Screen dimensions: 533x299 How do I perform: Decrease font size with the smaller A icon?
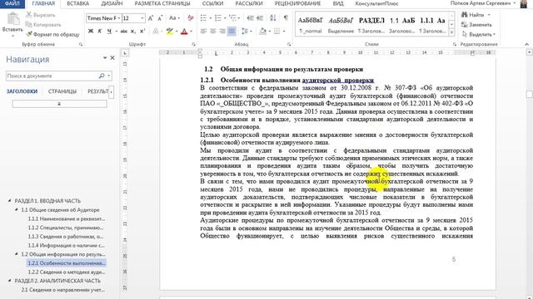click(160, 18)
